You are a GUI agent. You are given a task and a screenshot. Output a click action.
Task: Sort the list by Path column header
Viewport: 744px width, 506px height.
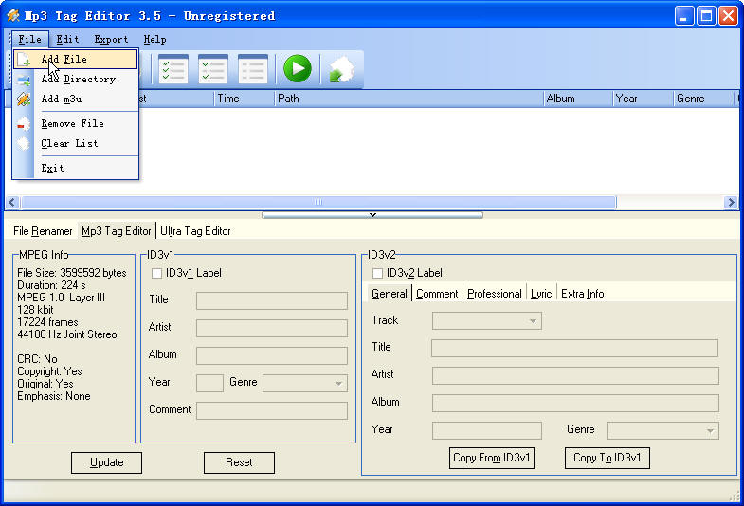click(408, 99)
